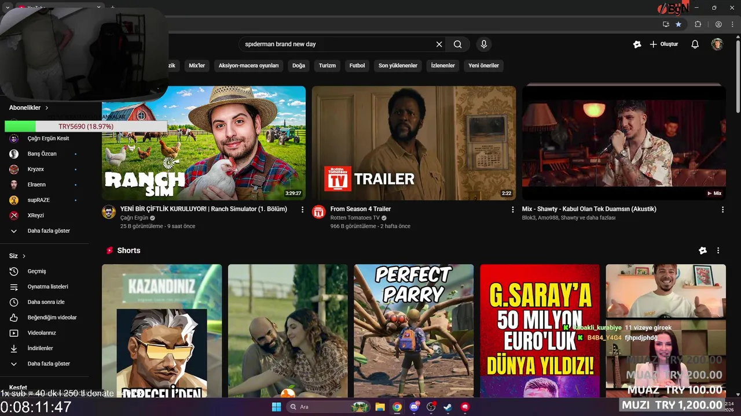The height and width of the screenshot is (416, 741).
Task: Select the İzlenenler filter chip
Action: tap(443, 66)
